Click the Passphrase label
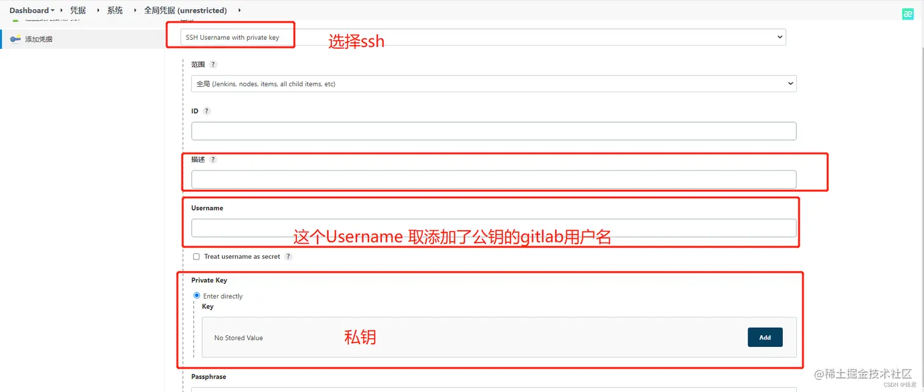Image resolution: width=924 pixels, height=392 pixels. (208, 377)
